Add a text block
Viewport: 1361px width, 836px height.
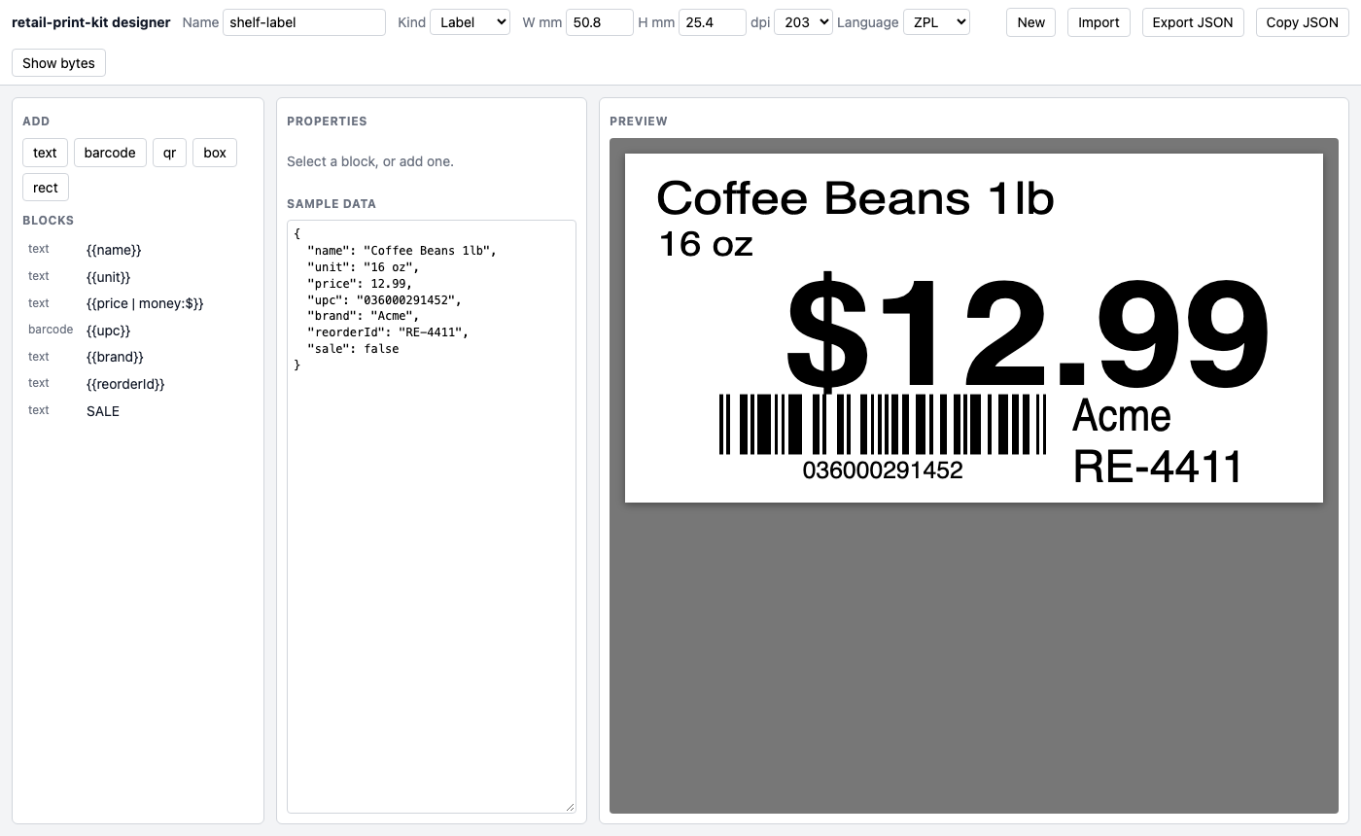[45, 153]
